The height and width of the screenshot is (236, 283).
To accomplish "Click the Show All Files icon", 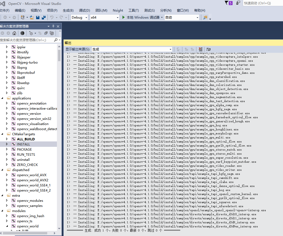I will tap(52, 33).
